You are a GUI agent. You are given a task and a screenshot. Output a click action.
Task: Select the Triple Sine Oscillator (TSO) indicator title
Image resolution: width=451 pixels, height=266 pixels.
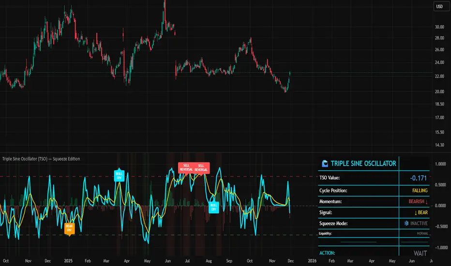(41, 159)
